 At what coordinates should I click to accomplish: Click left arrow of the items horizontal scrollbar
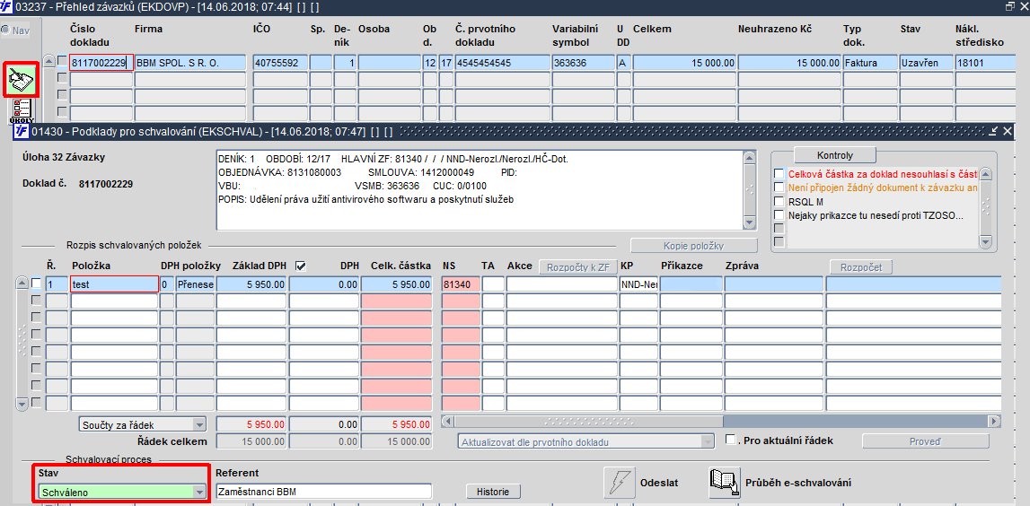coord(446,421)
